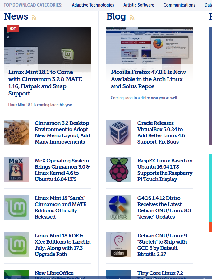Click the News section heading
The width and height of the screenshot is (212, 279).
tap(16, 16)
